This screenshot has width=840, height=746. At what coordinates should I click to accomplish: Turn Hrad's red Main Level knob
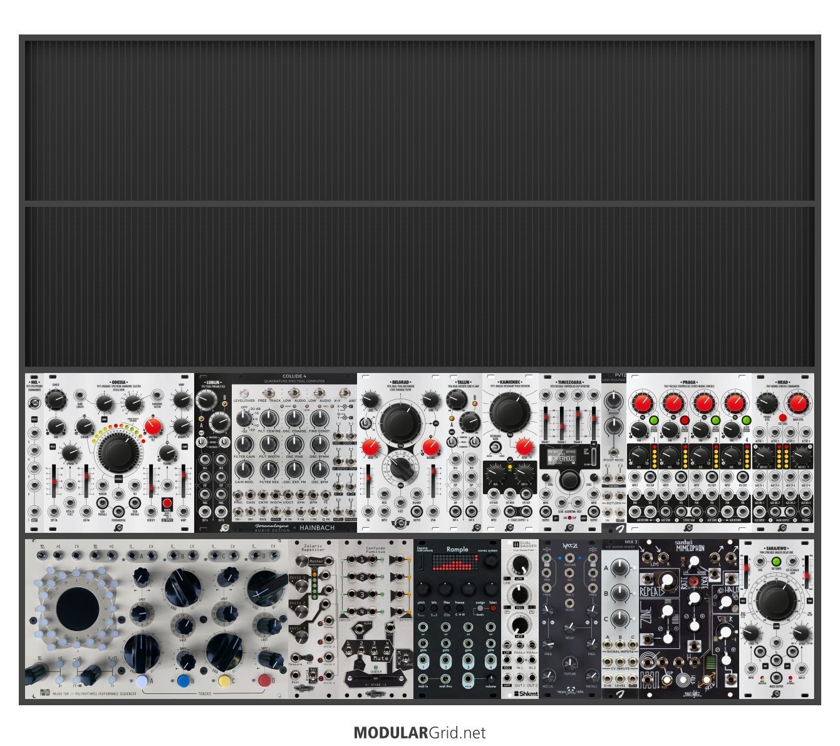pos(797,402)
